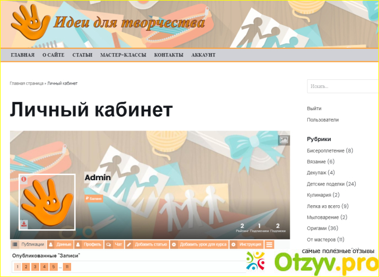Switch to the Публикации tab

(x=28, y=244)
